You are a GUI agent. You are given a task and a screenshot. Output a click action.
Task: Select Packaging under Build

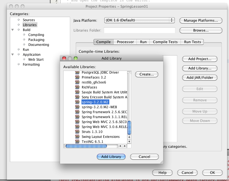pyautogui.click(x=36, y=40)
